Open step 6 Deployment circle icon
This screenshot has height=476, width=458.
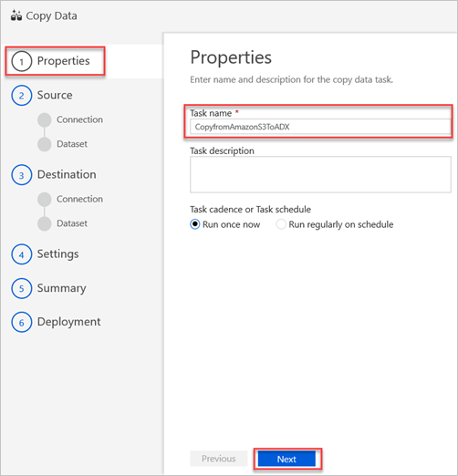(22, 322)
